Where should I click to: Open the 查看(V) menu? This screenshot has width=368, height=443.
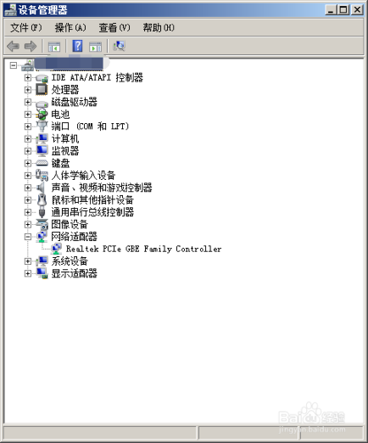[x=114, y=27]
